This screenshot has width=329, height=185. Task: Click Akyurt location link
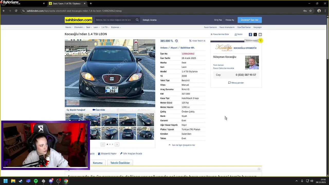click(x=174, y=48)
